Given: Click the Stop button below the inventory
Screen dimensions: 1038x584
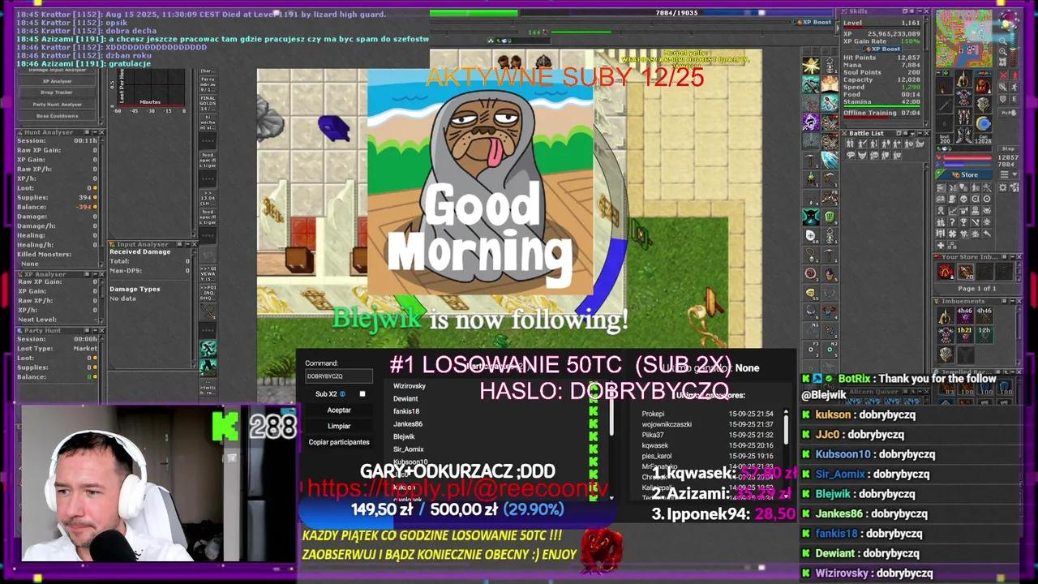Looking at the screenshot, I should tap(1009, 148).
